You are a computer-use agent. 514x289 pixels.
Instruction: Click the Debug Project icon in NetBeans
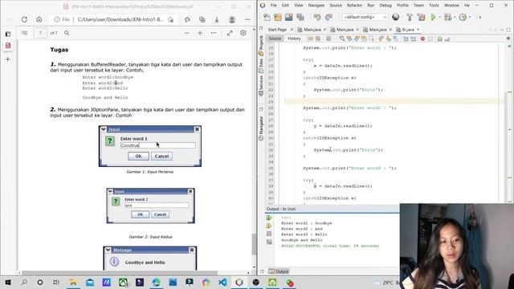click(447, 17)
